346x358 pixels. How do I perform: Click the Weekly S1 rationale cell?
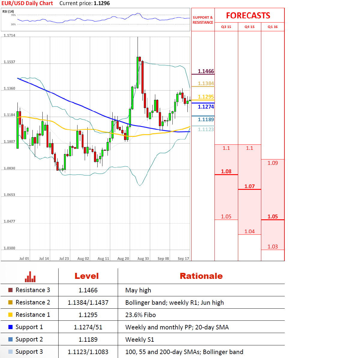pos(139,340)
